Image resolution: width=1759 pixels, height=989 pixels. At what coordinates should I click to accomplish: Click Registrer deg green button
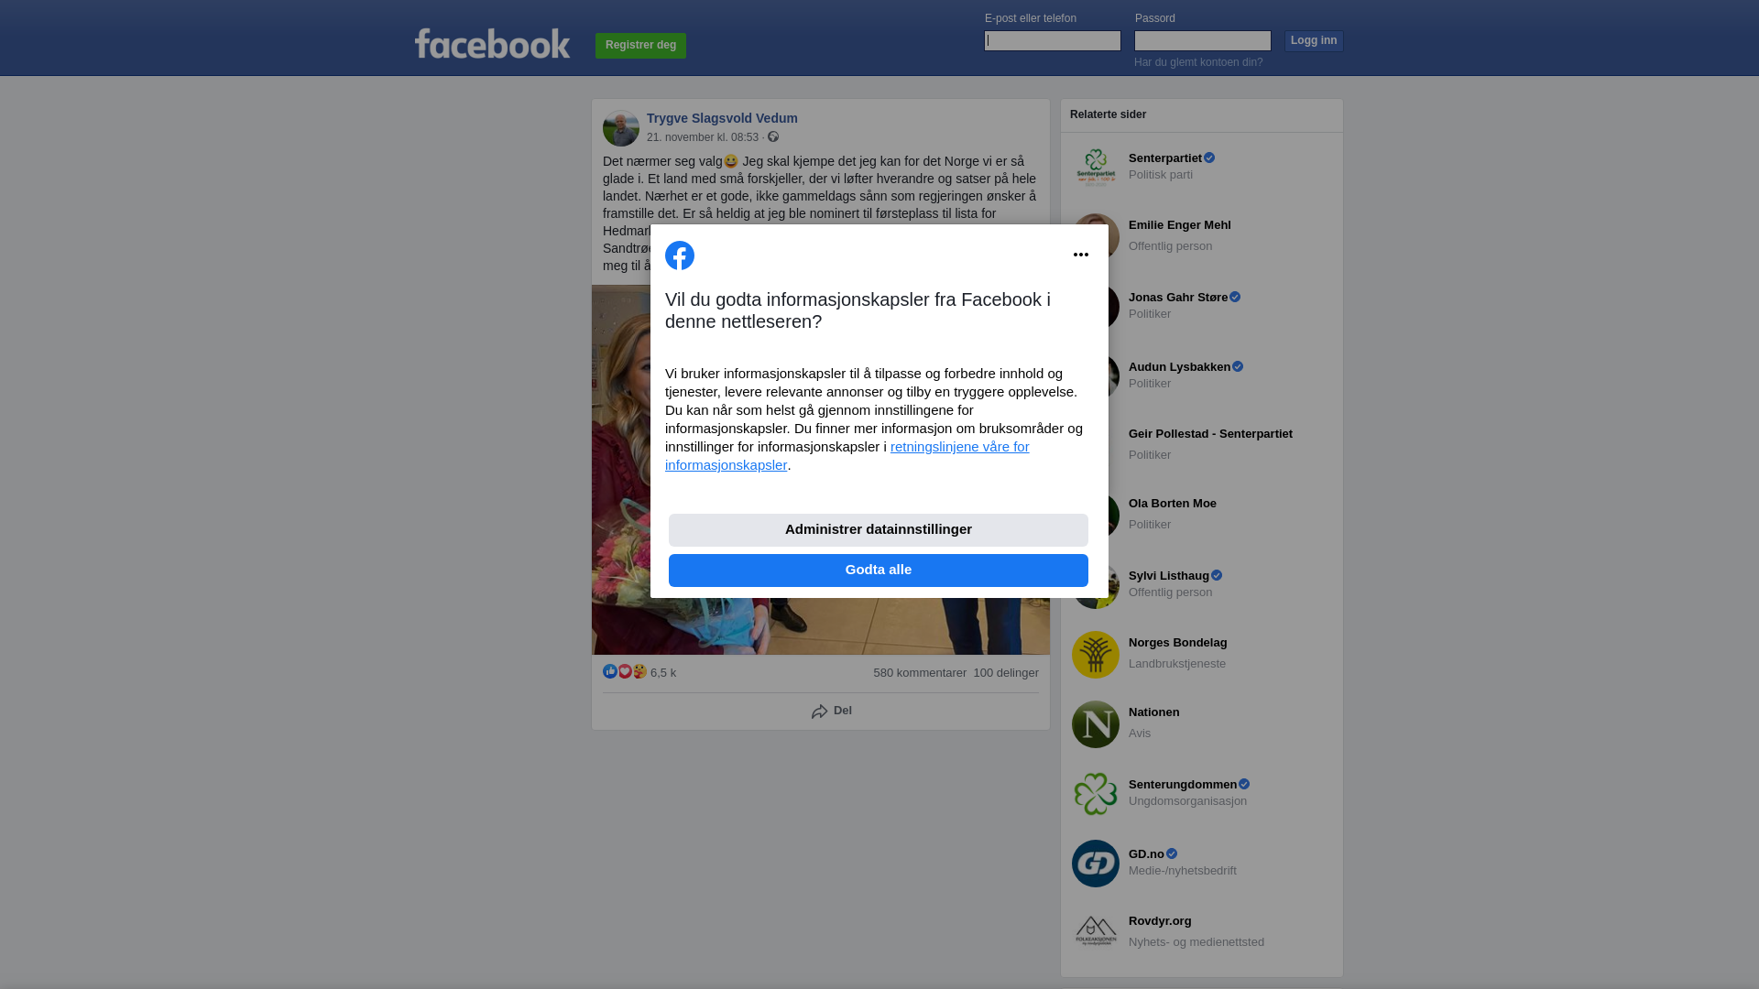point(640,46)
